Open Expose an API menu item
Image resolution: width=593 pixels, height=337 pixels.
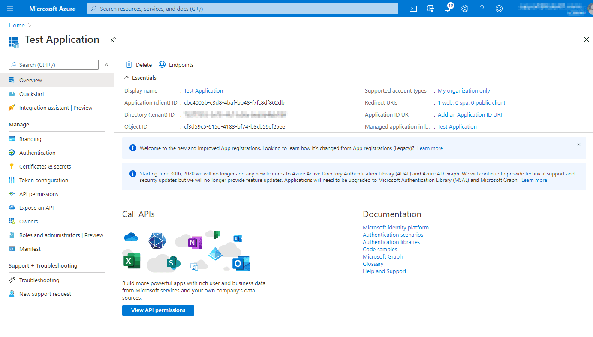[57, 208]
